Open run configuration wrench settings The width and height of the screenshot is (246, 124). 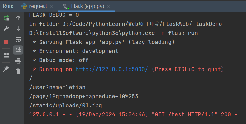pyautogui.click(x=6, y=28)
